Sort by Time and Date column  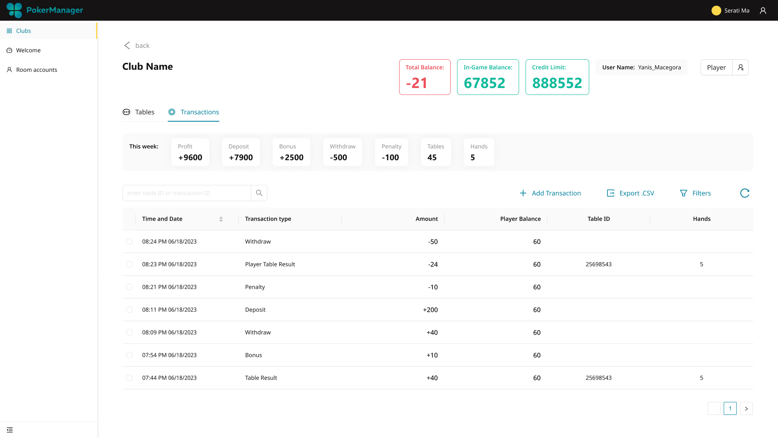221,219
